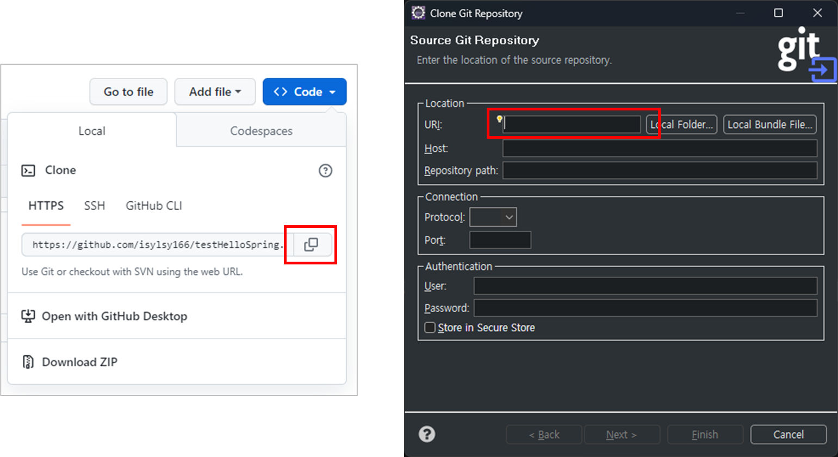Copy the HTTPS clone URL to clipboard
This screenshot has height=457, width=838.
[312, 245]
